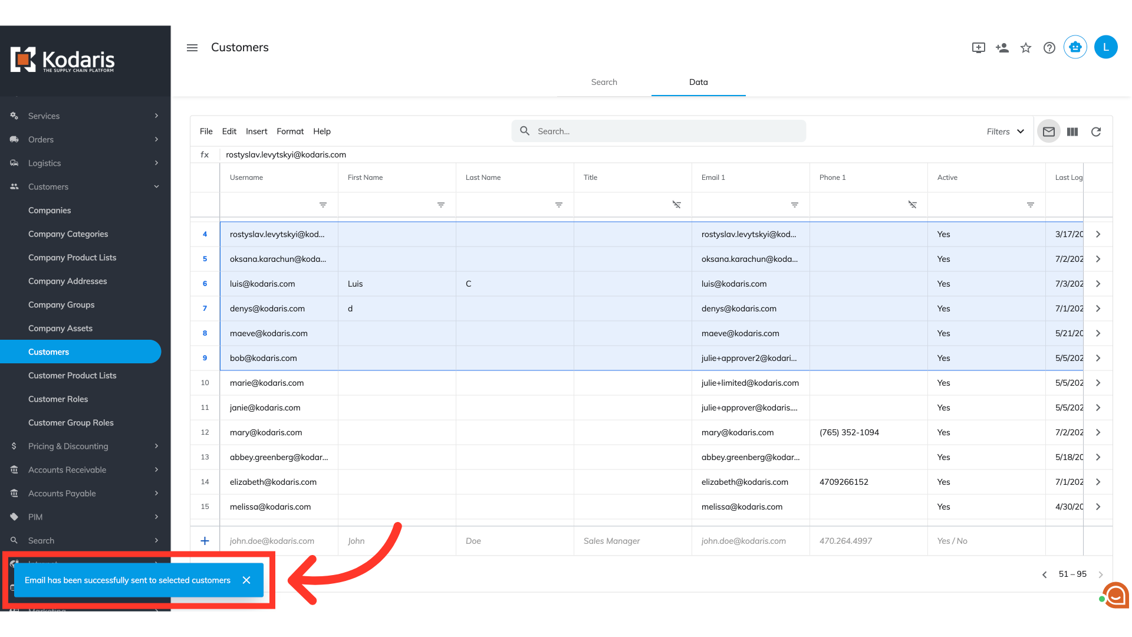This screenshot has width=1132, height=637.
Task: Toggle the Active column filter icon
Action: [1031, 205]
